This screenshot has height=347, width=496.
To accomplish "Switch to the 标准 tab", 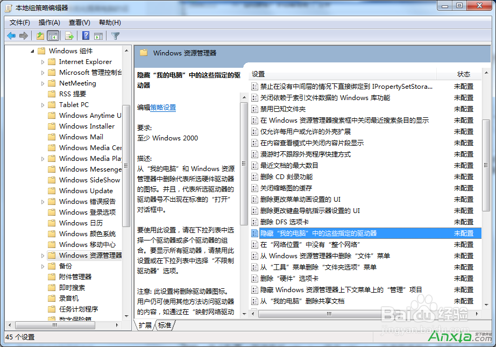I will (x=165, y=325).
